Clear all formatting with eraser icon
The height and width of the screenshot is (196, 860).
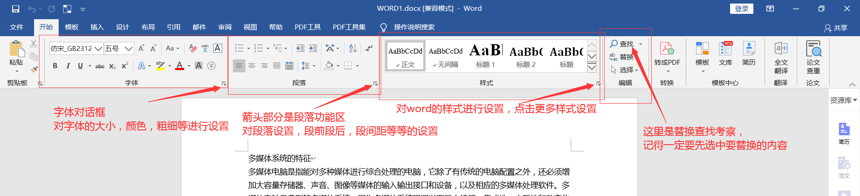point(193,48)
